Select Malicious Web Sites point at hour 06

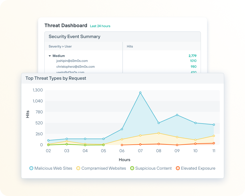[122, 129]
